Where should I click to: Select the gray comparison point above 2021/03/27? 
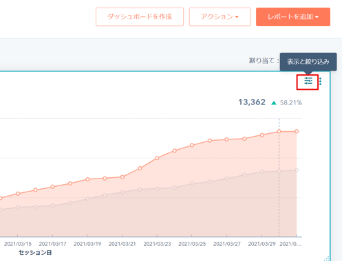pyautogui.click(x=226, y=179)
